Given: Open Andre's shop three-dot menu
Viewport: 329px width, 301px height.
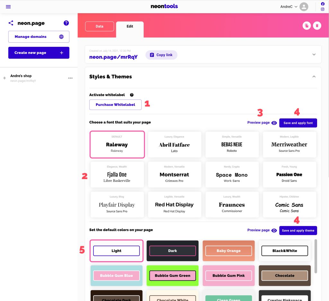Looking at the screenshot, I should 70,78.
